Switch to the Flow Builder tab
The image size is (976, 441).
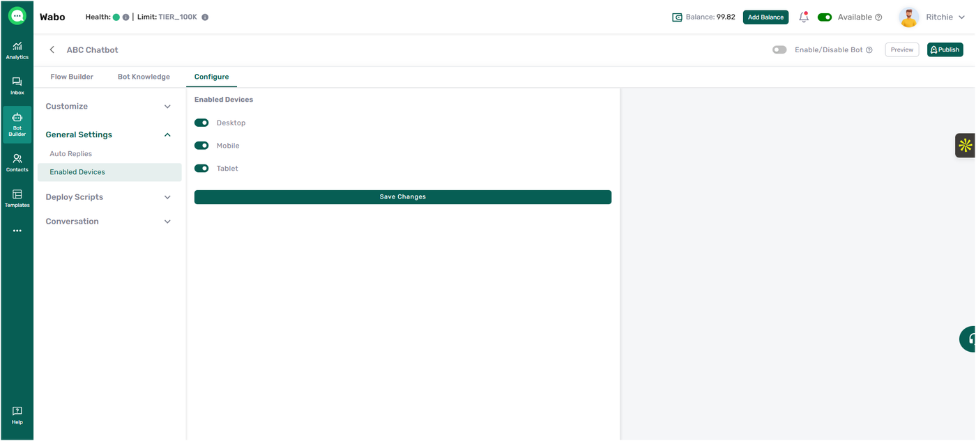pos(72,77)
